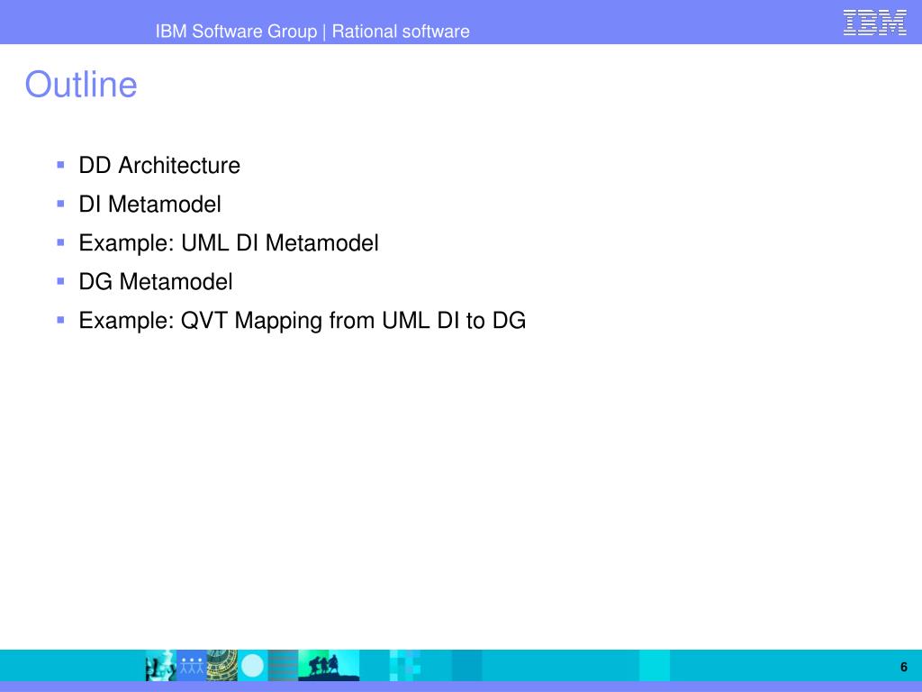Select 'DD Architecture' bullet text
Viewport: 922px width, 692px height.
pos(159,166)
